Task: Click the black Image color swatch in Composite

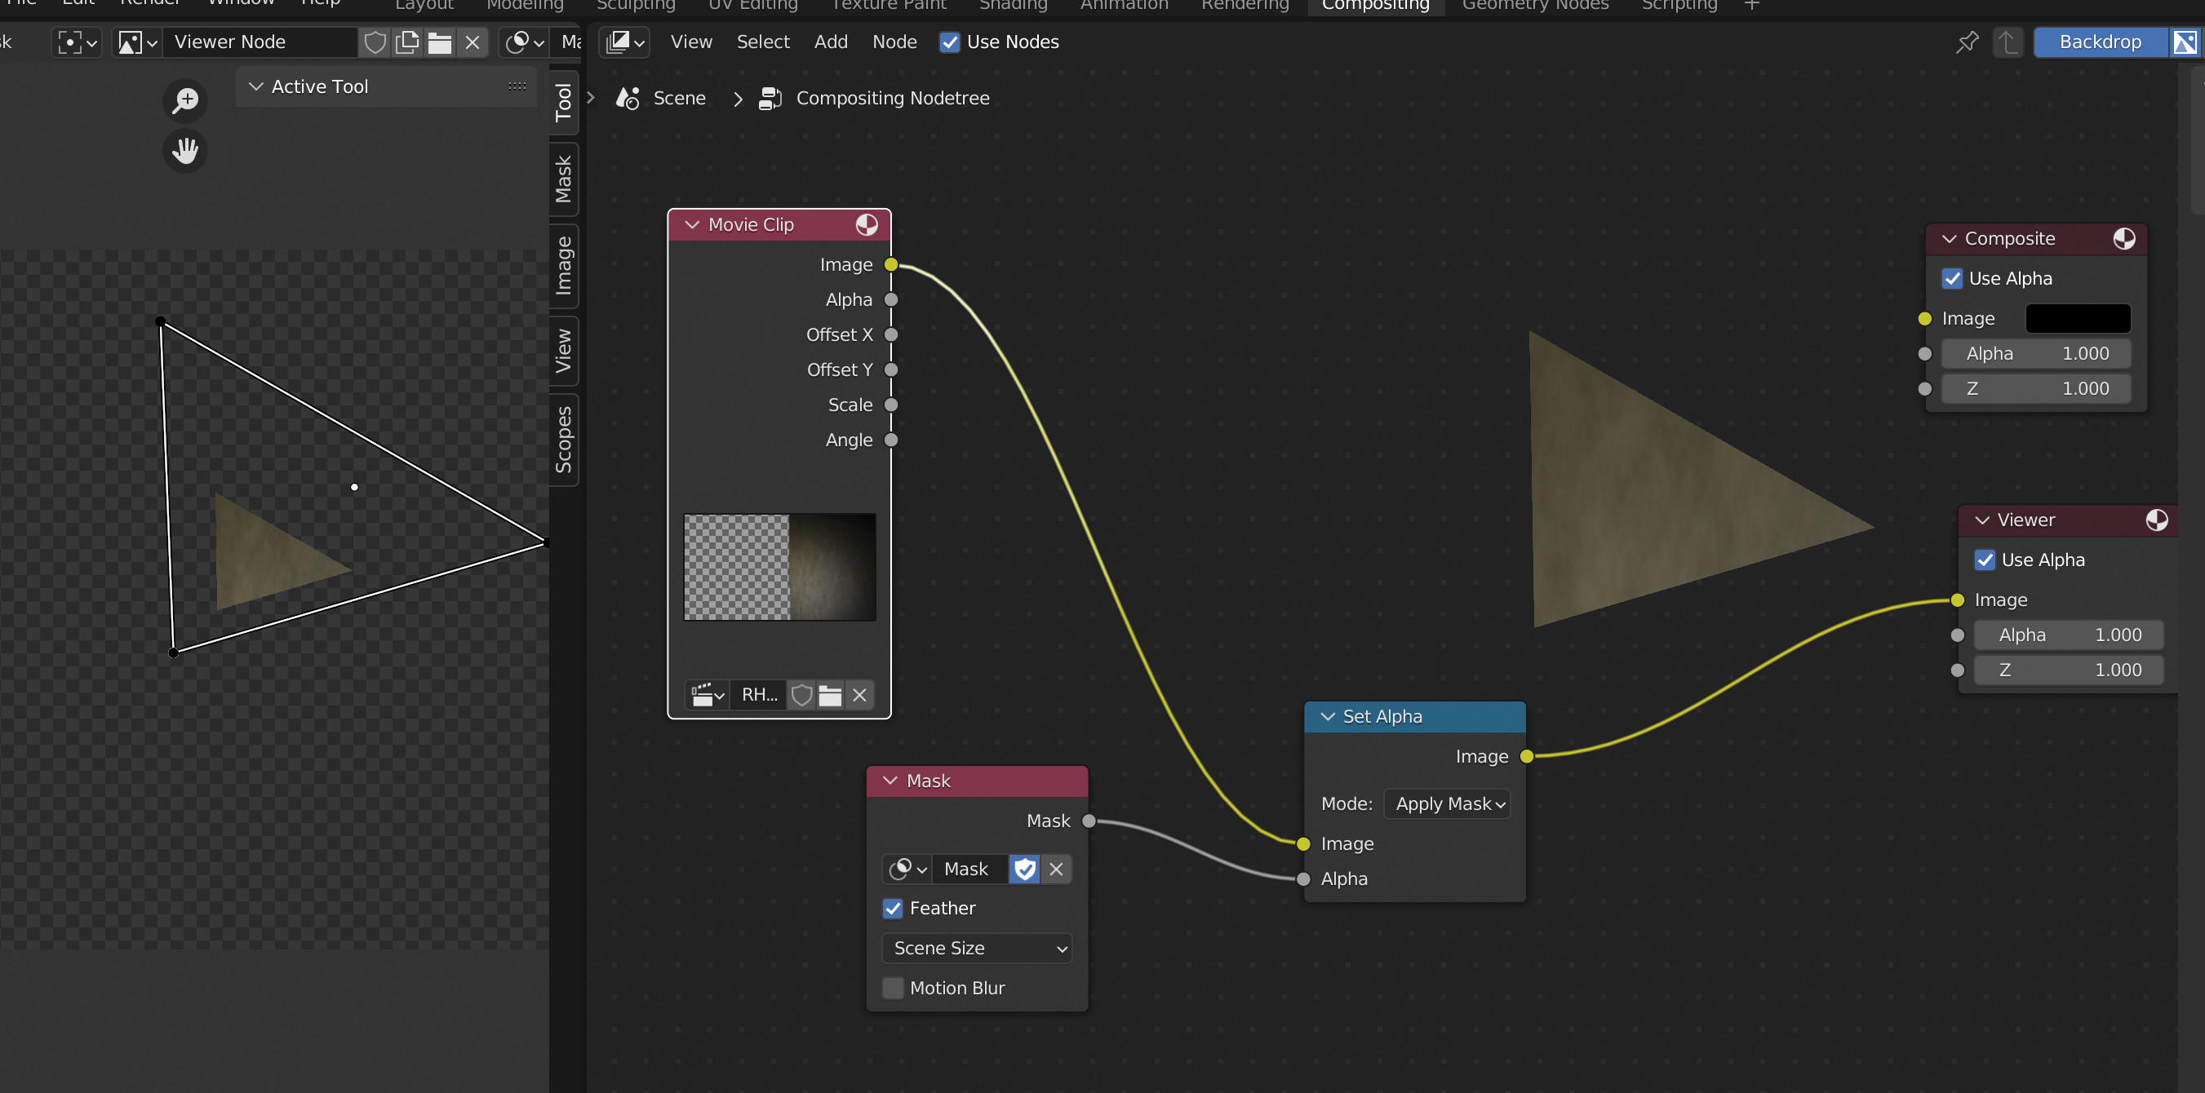Action: (2079, 319)
